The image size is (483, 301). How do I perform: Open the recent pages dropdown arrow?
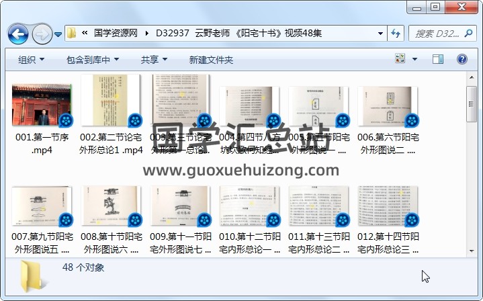pos(58,34)
